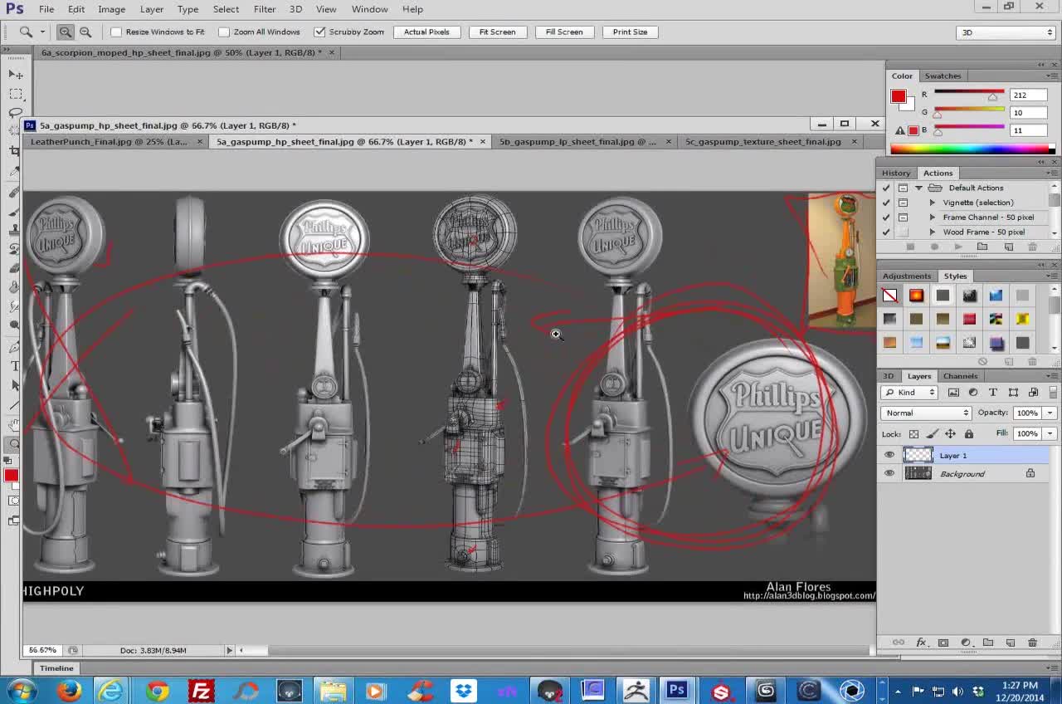The width and height of the screenshot is (1062, 704).
Task: Create a new layer
Action: pyautogui.click(x=1011, y=643)
